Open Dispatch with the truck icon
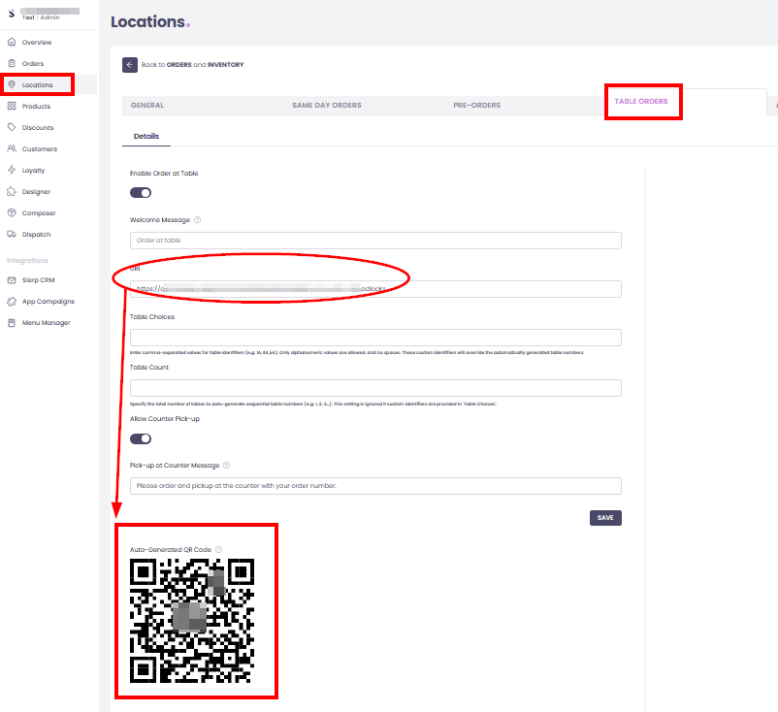 [12, 235]
